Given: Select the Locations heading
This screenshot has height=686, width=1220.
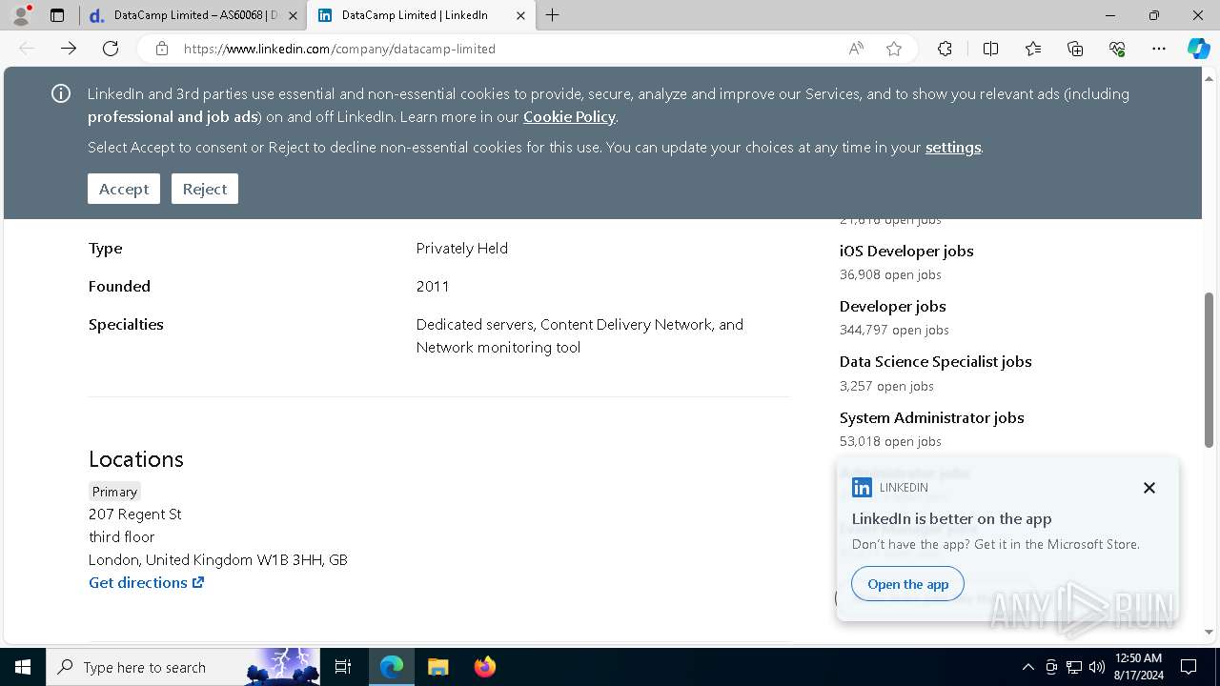Looking at the screenshot, I should (136, 459).
